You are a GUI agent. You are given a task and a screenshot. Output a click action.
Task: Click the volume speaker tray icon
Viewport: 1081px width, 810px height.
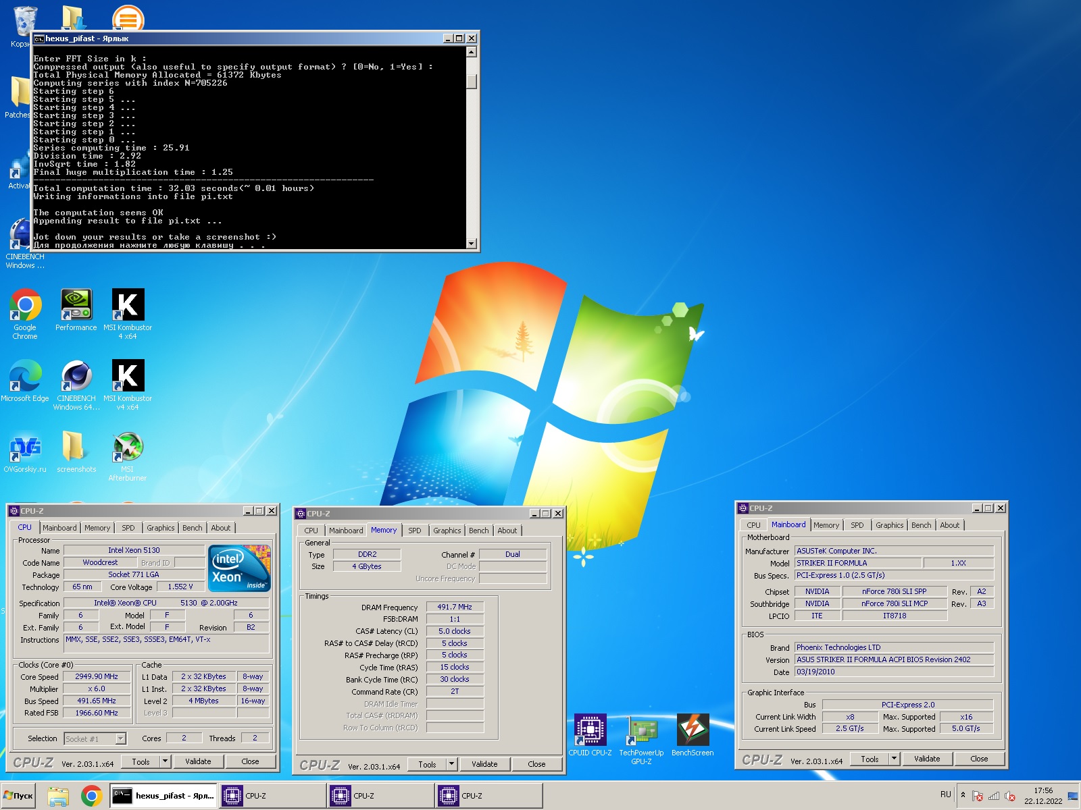[x=1010, y=796]
